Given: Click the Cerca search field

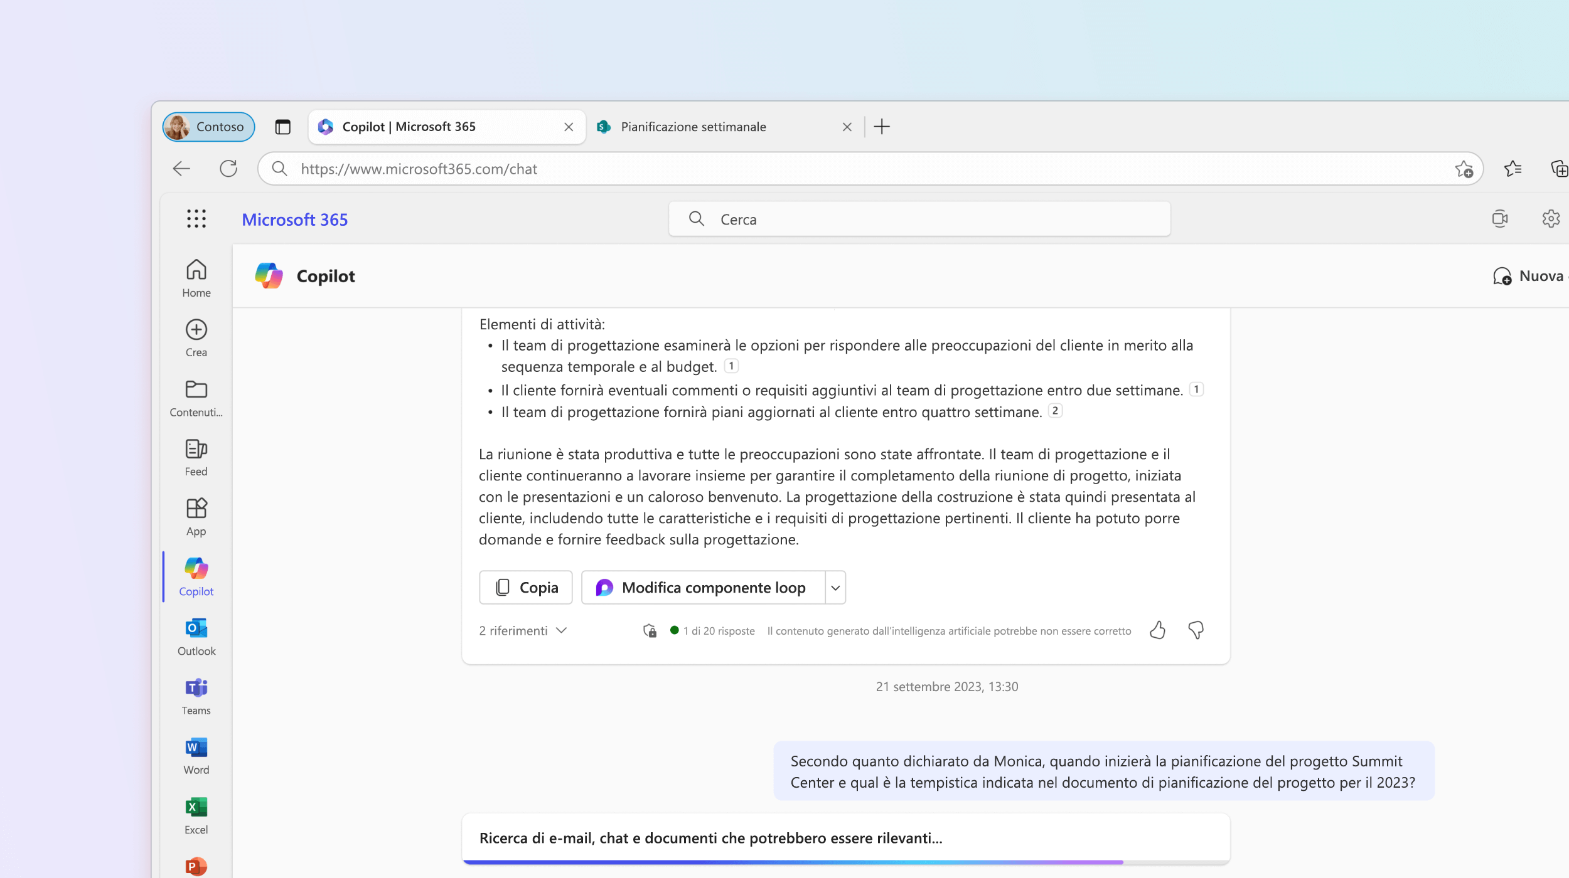Looking at the screenshot, I should 919,219.
